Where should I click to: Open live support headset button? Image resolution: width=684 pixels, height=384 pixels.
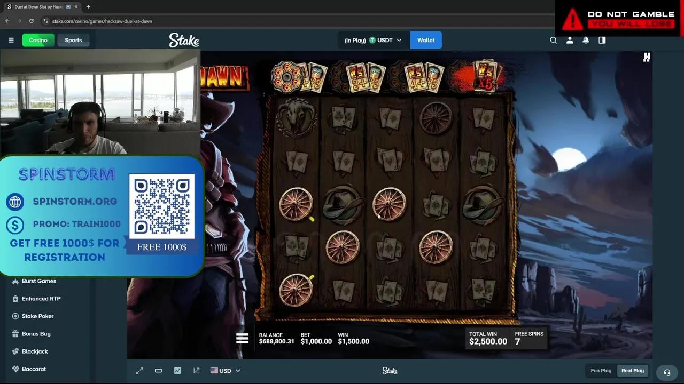pyautogui.click(x=667, y=373)
